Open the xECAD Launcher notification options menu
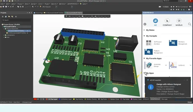 (x=184, y=80)
